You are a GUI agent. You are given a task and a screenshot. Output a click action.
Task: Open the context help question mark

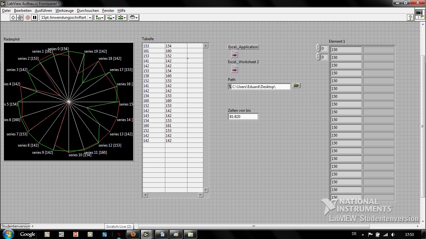(410, 18)
